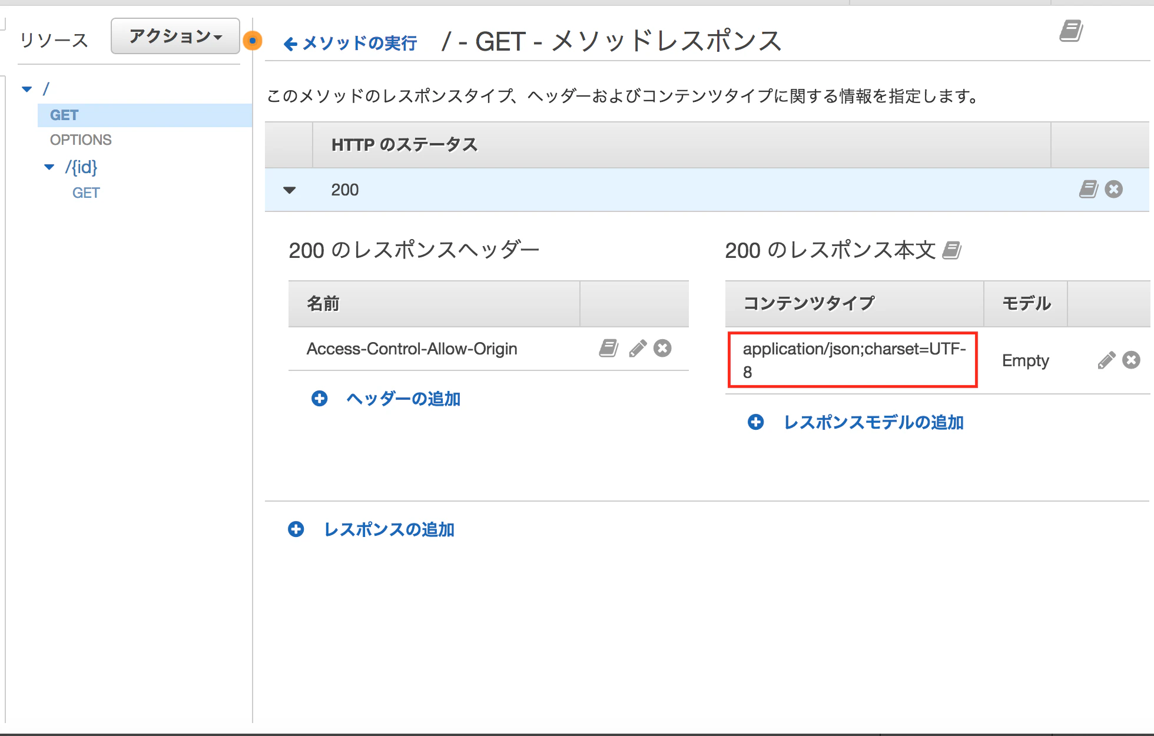
Task: Select the GET method under root /
Action: click(x=64, y=115)
